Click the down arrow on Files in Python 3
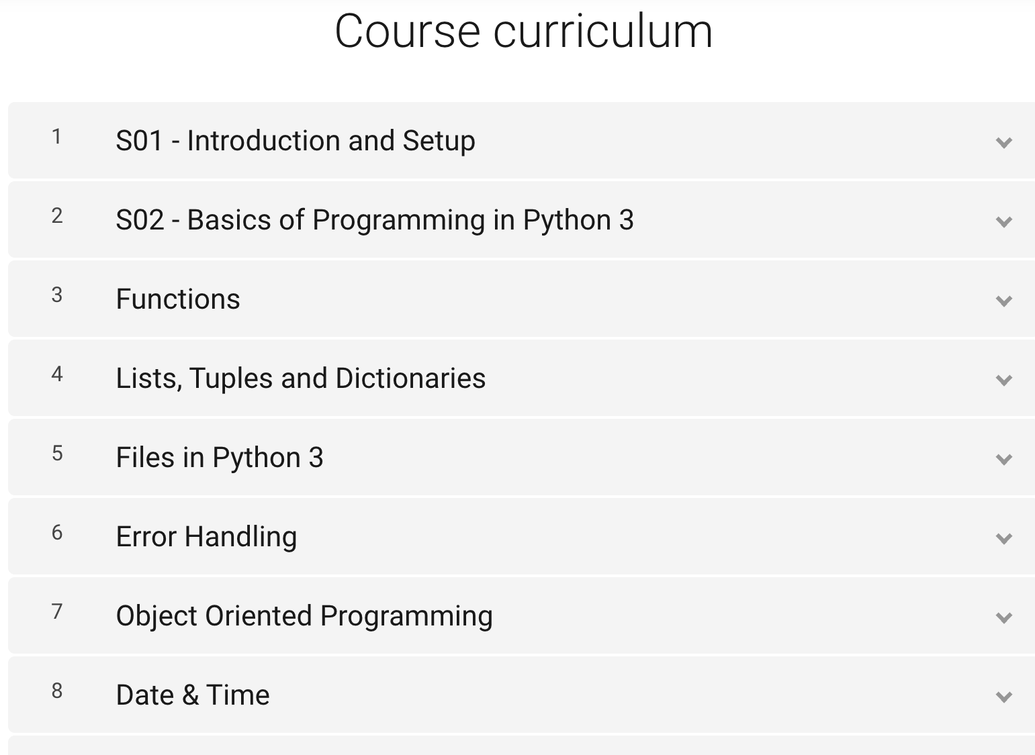The width and height of the screenshot is (1035, 755). click(x=1004, y=459)
